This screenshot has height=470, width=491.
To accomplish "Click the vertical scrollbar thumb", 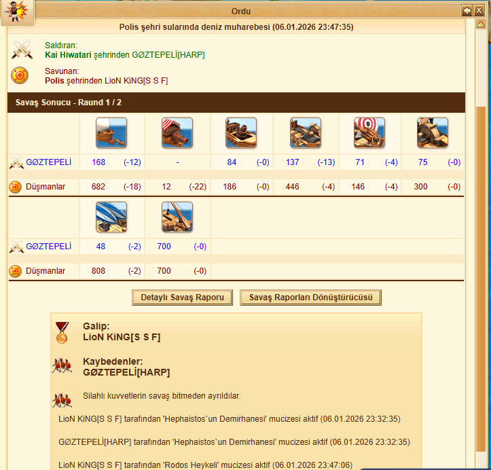I will [x=481, y=278].
